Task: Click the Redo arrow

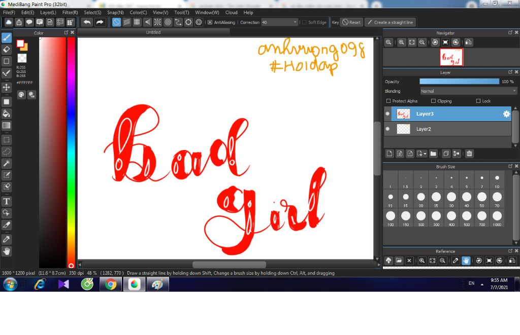Action: pyautogui.click(x=100, y=22)
